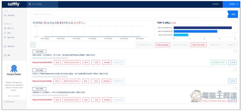Click the bulks packages button
Screen dimensions: 242x111
tap(162, 45)
